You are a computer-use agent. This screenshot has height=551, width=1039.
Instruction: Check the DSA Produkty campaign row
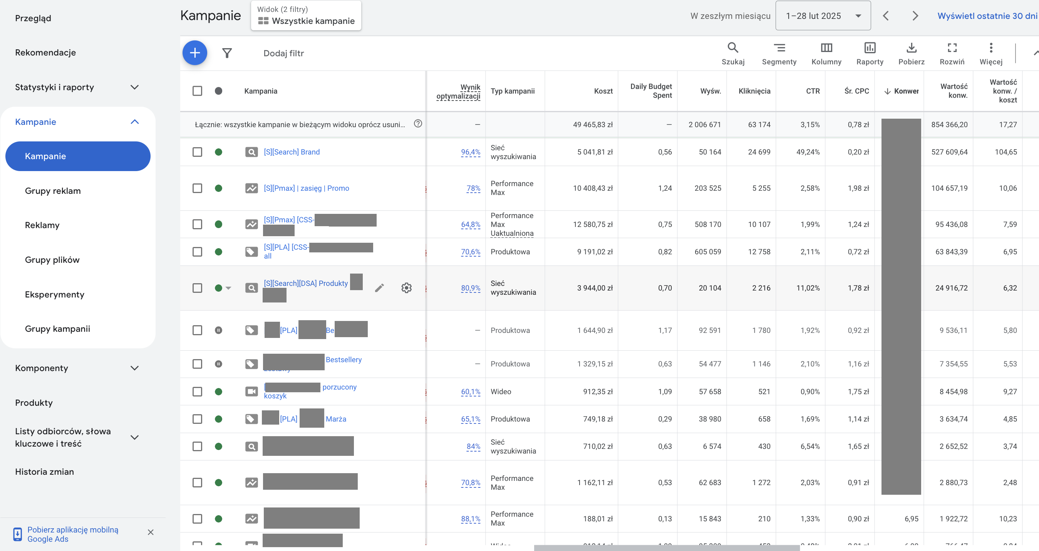coord(197,288)
